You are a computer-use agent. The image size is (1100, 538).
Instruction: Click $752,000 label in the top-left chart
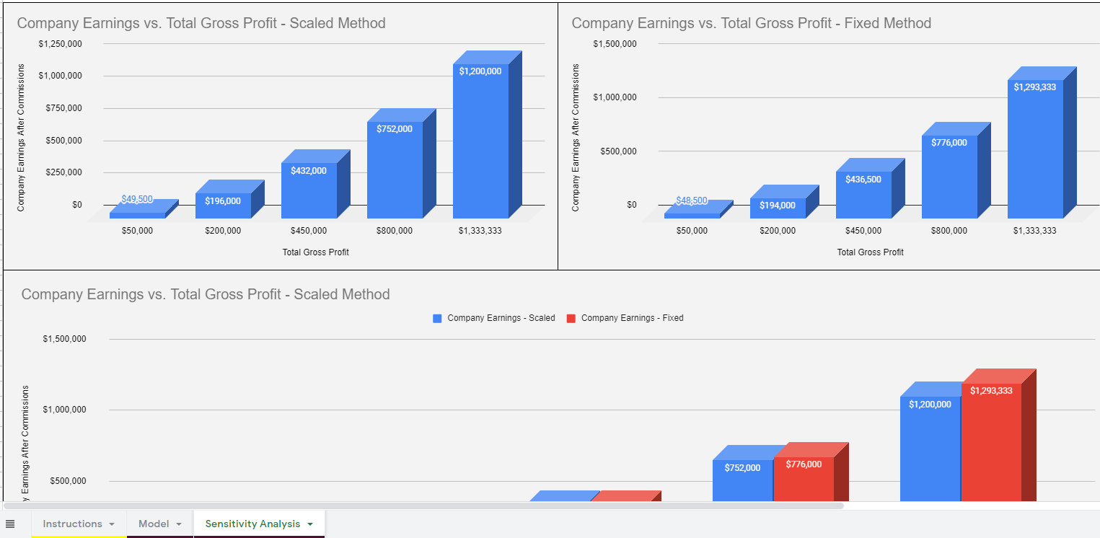pos(395,129)
